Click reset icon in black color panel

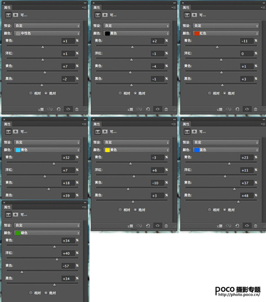pyautogui.click(x=148, y=109)
